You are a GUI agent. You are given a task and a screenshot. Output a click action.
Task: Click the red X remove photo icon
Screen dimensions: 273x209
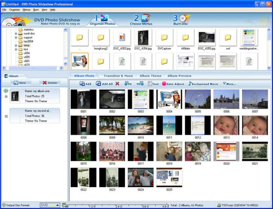click(x=117, y=84)
